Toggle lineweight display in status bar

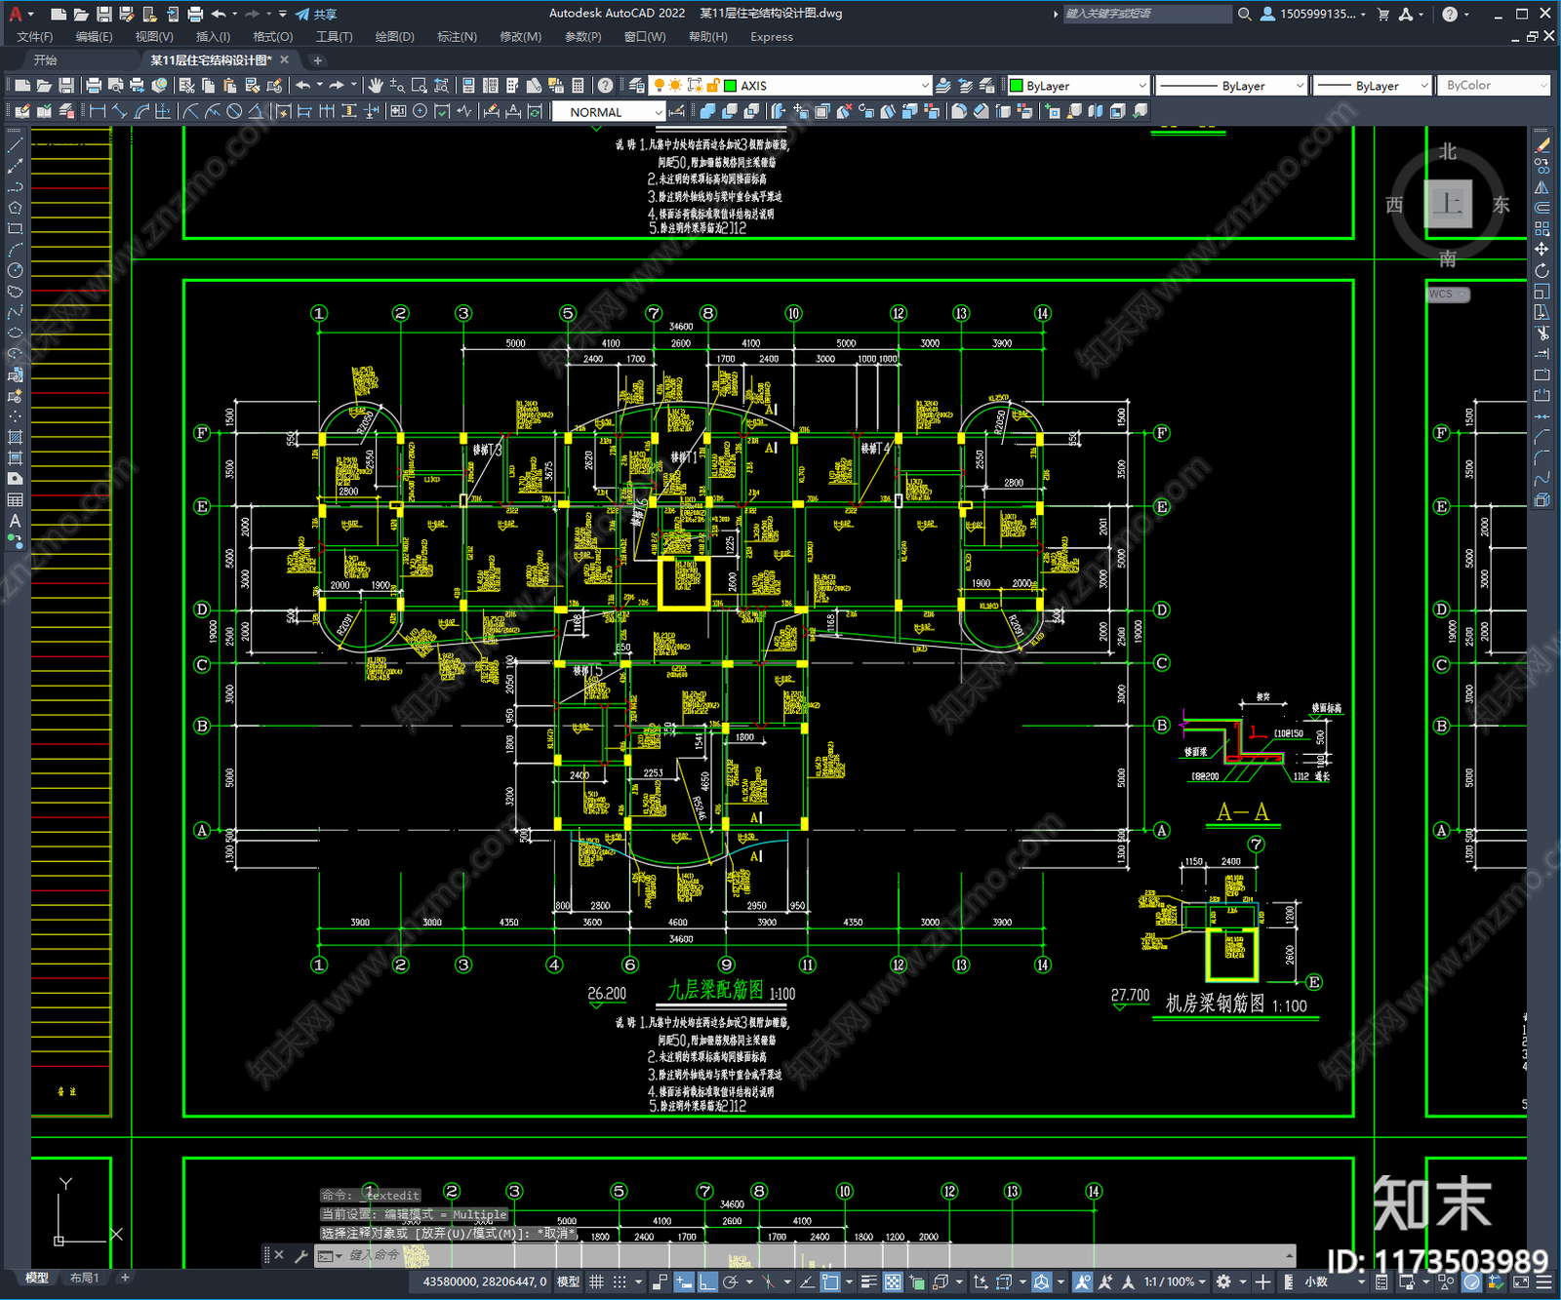coord(868,1281)
